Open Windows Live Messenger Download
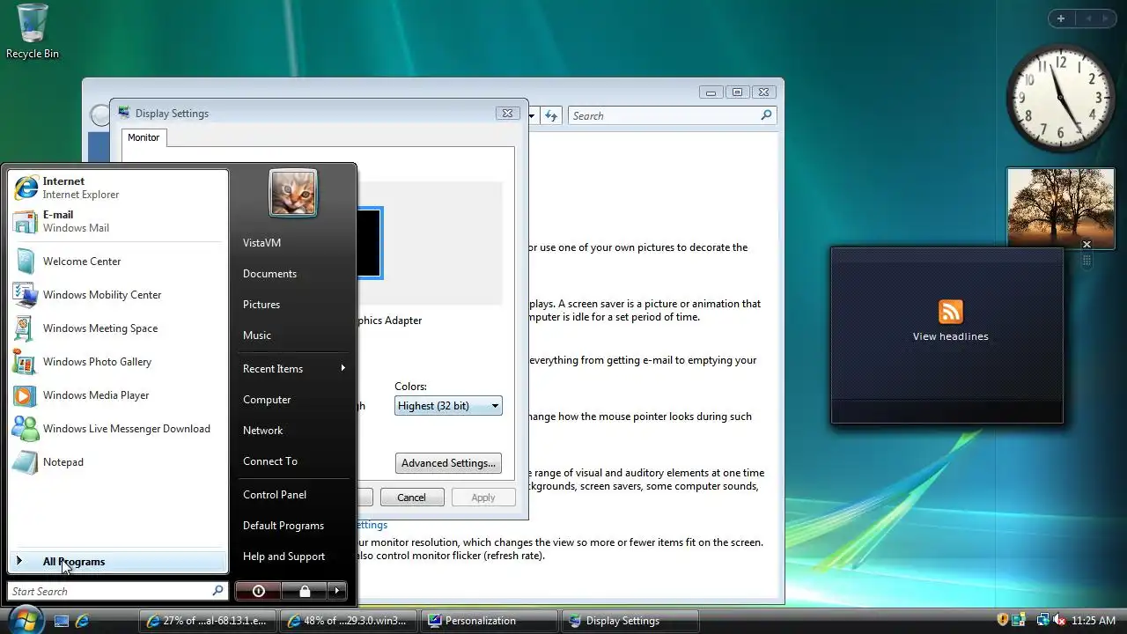 [117, 429]
